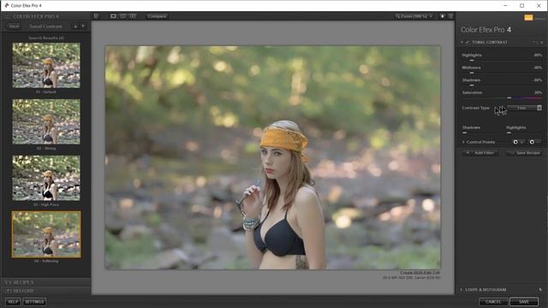Viewport: 548px width, 308px height.
Task: Click the Help button
Action: coord(13,301)
